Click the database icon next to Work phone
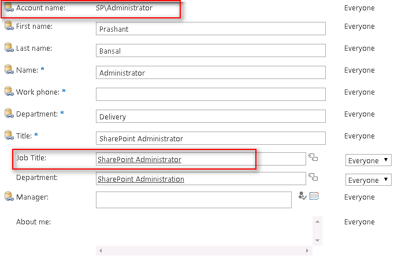The image size is (398, 259). tap(9, 91)
